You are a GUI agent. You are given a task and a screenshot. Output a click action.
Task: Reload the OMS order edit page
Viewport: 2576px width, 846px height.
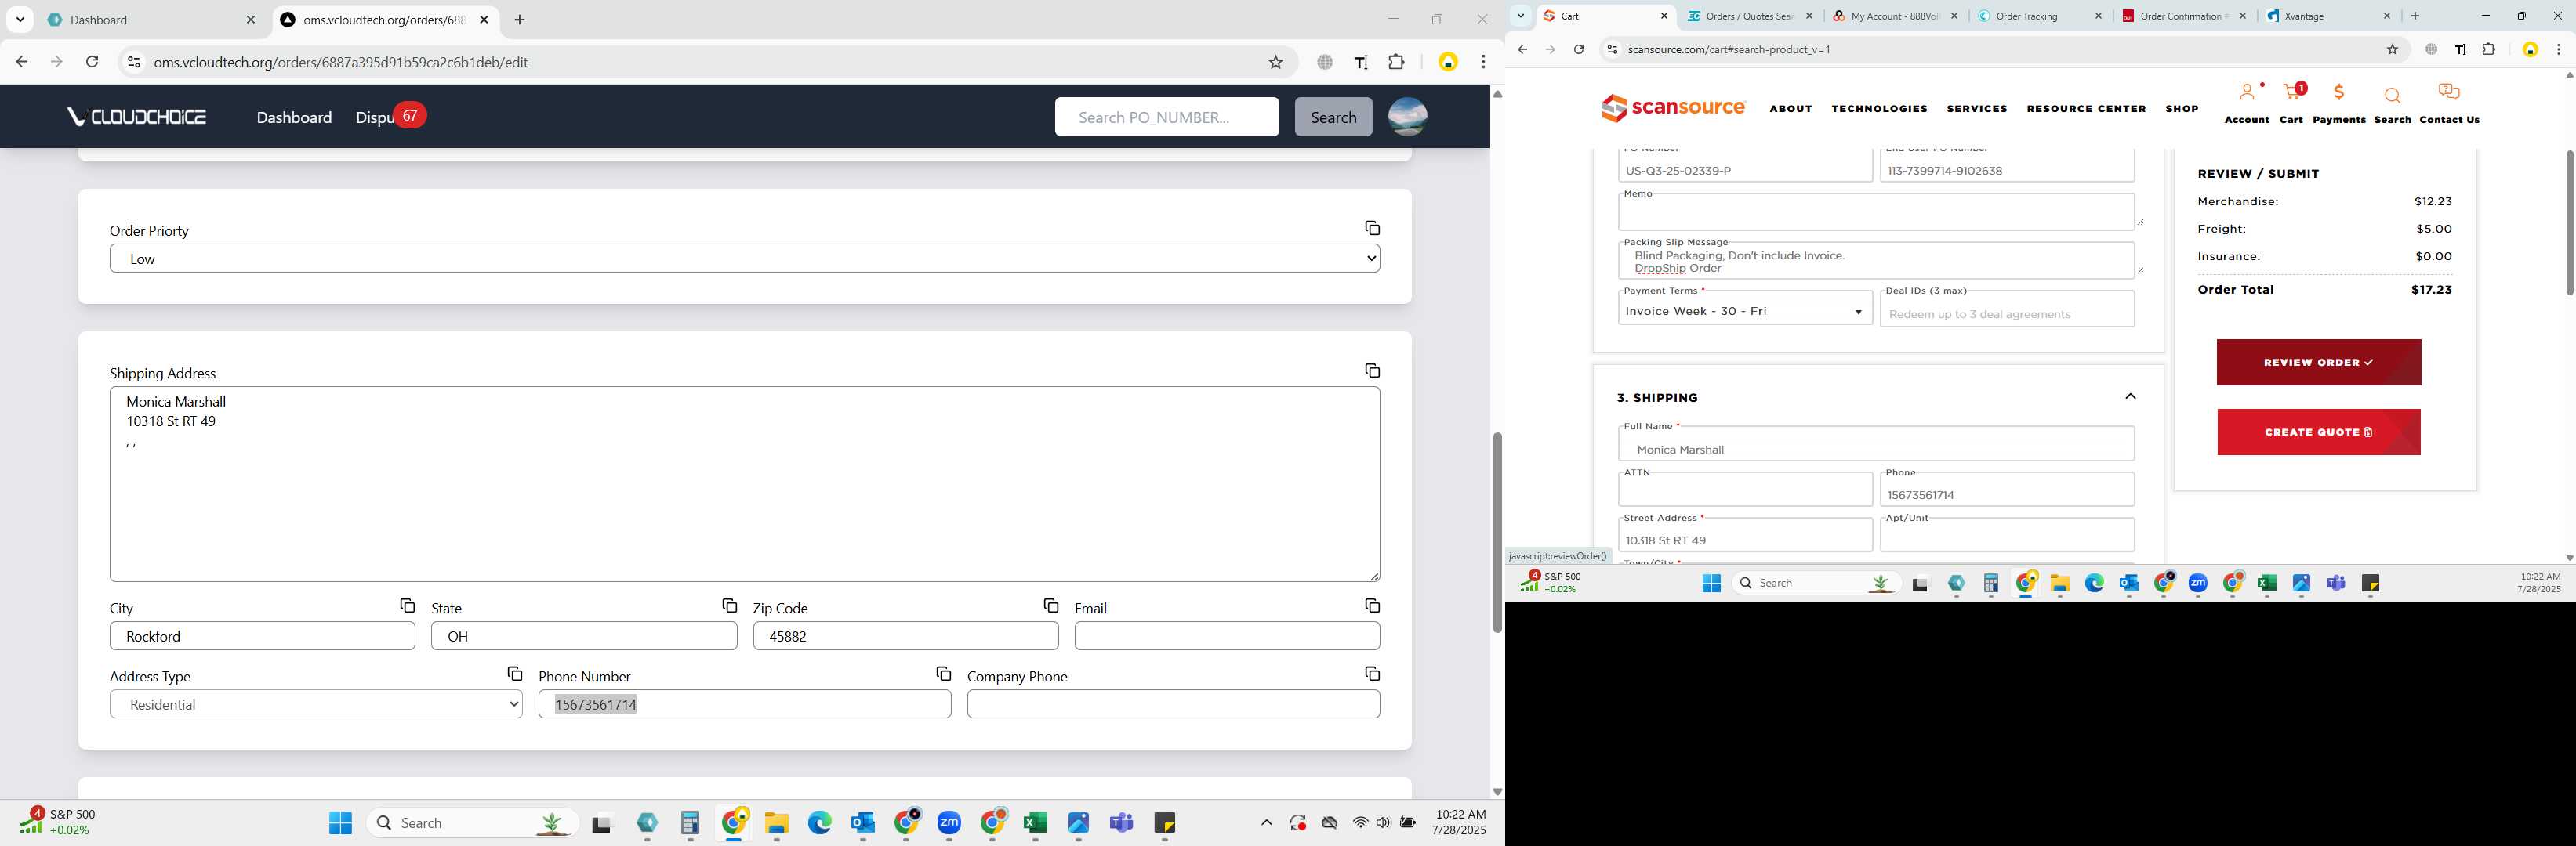[92, 62]
